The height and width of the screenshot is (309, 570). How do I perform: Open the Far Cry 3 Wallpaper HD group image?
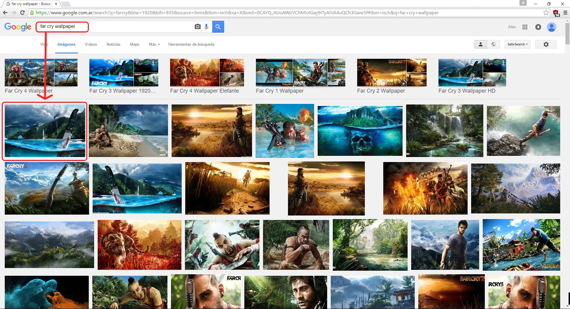(472, 73)
